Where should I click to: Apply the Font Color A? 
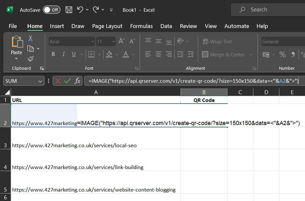(x=126, y=54)
